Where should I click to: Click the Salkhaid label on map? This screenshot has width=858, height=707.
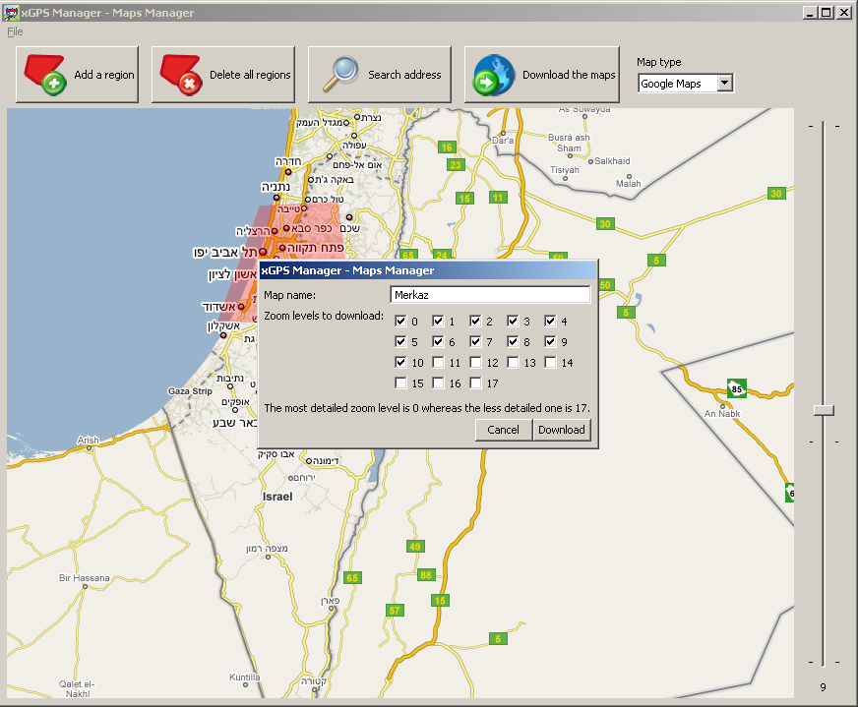[612, 160]
